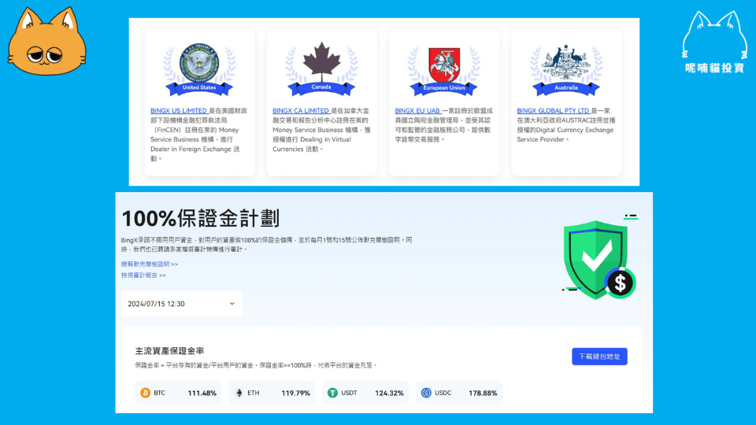Click the USDC 178.88% reserve ratio value
The width and height of the screenshot is (756, 425).
pos(483,394)
